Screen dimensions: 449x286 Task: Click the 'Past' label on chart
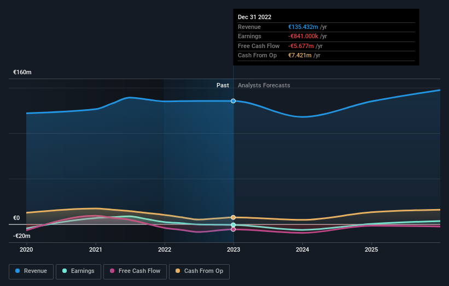(223, 86)
